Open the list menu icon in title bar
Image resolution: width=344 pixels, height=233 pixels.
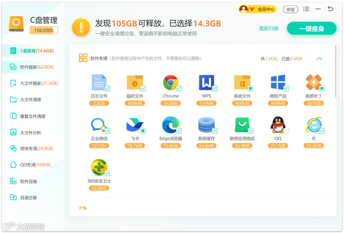306,9
